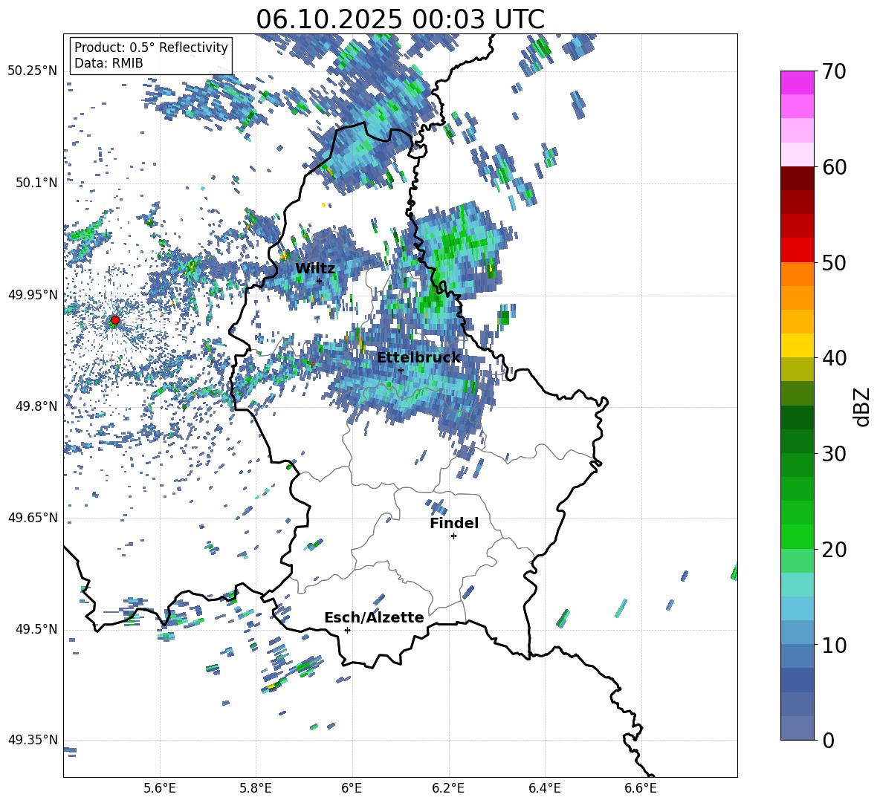Click the Findel location label
This screenshot has width=880, height=803.
pos(454,523)
